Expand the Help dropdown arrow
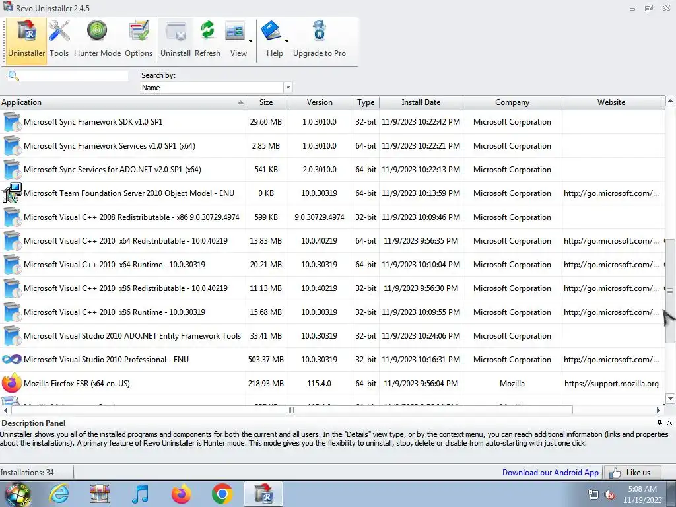 (x=287, y=42)
